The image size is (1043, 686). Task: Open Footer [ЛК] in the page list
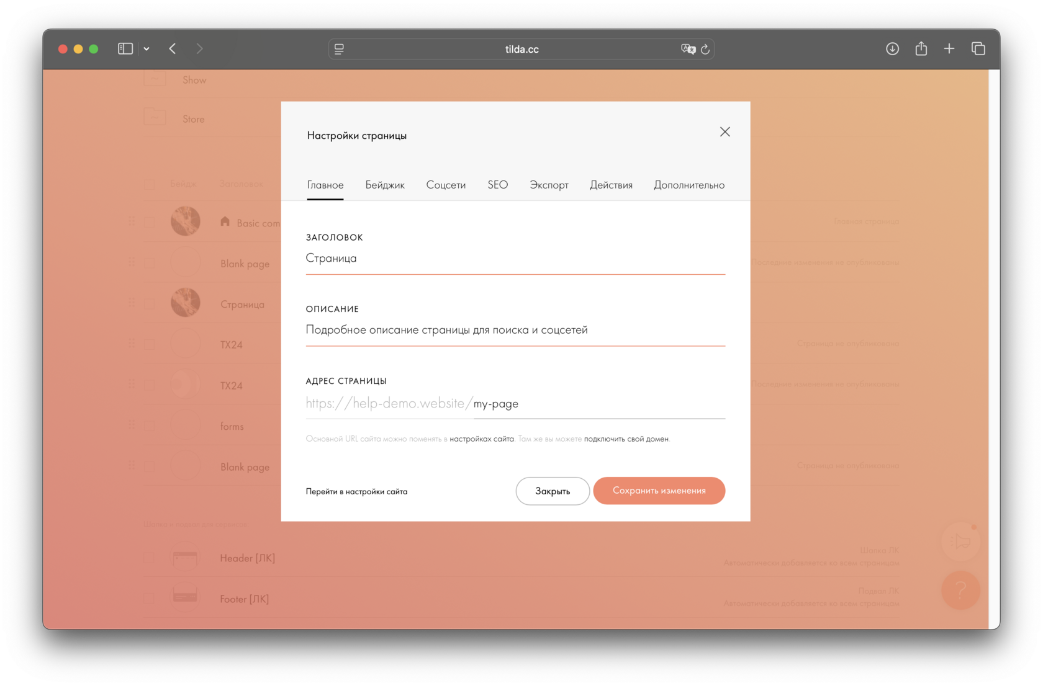[244, 599]
